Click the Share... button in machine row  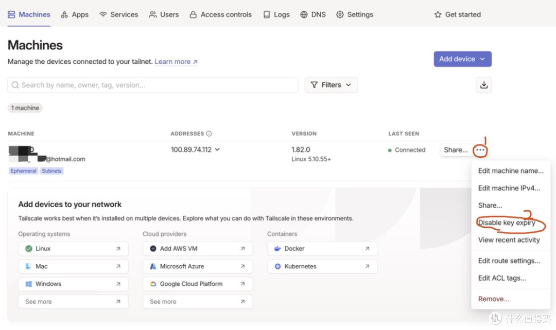[456, 150]
